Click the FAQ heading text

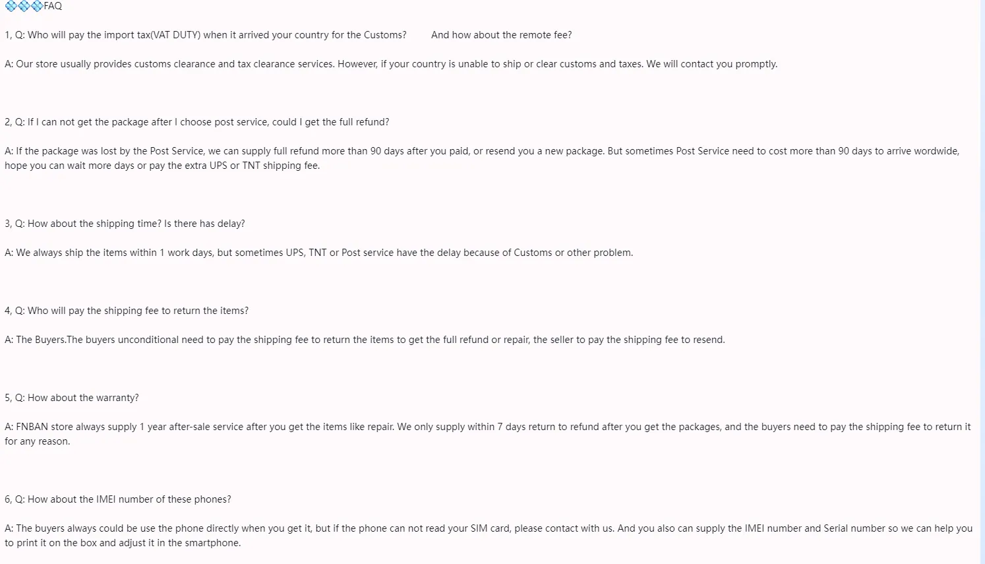click(53, 6)
